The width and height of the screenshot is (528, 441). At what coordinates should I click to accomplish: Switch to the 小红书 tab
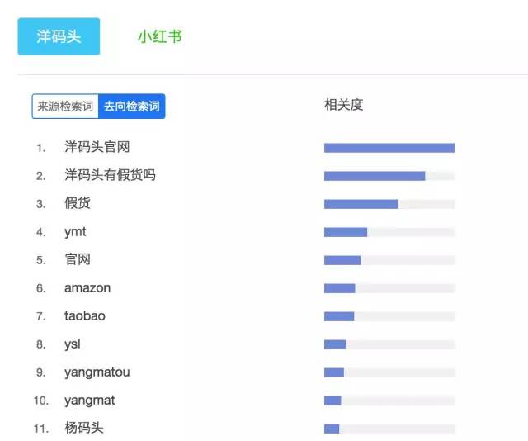(x=160, y=36)
